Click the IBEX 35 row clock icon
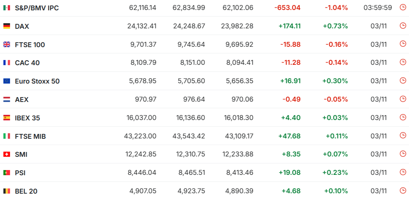 [x=402, y=117]
